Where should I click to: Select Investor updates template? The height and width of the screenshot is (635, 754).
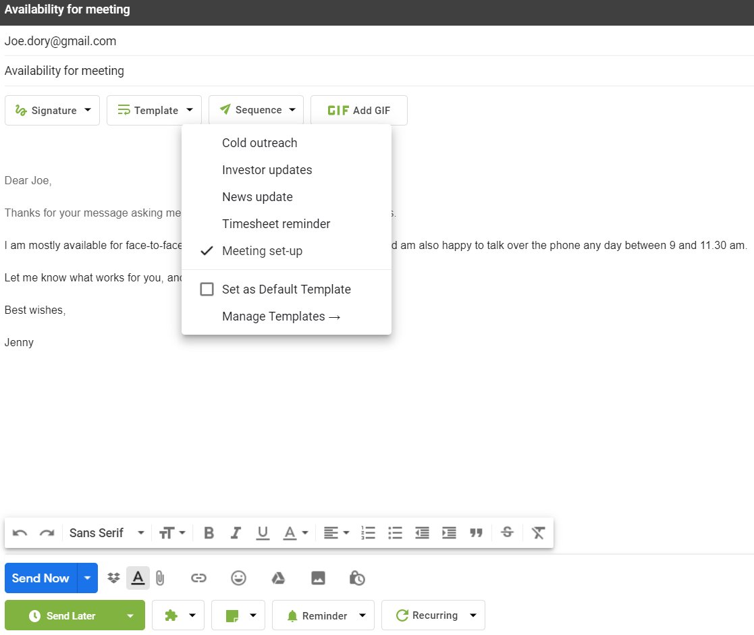tap(287, 169)
